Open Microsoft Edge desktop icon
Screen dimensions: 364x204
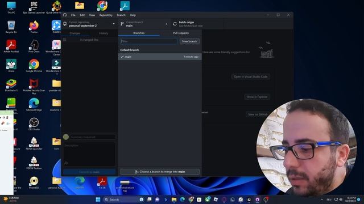[34, 104]
